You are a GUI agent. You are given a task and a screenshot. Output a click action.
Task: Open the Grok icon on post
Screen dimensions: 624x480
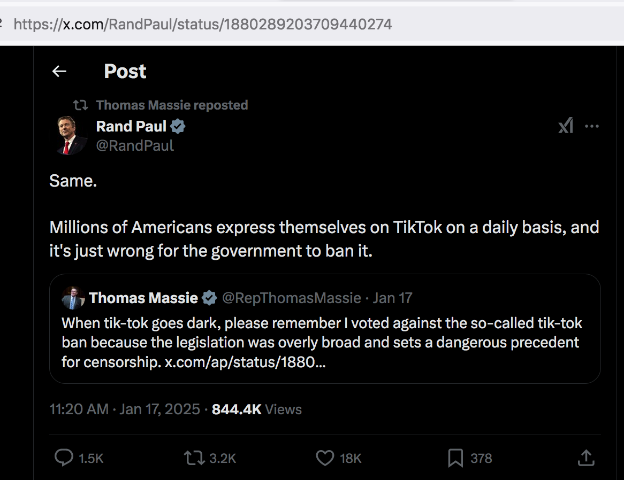click(x=566, y=126)
